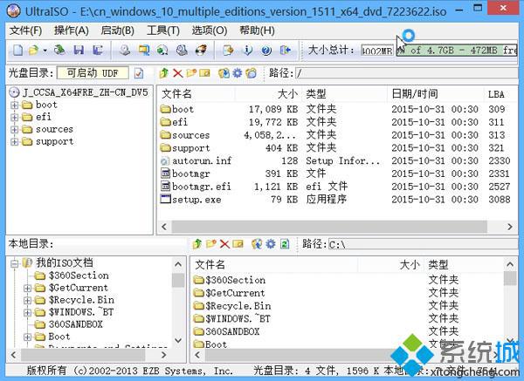Click the blue info 'i' toolbar icon
Viewport: 524px width, 381px height.
click(x=248, y=51)
